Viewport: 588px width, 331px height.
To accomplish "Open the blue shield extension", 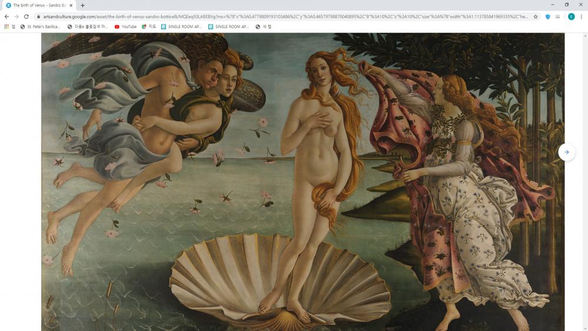I will pyautogui.click(x=548, y=16).
